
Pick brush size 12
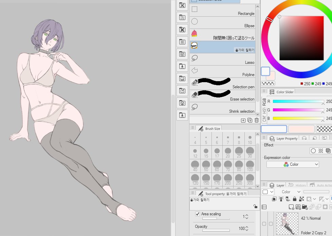click(195, 152)
